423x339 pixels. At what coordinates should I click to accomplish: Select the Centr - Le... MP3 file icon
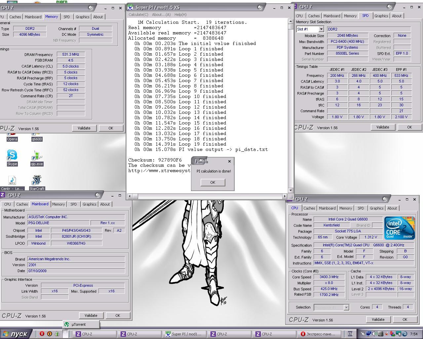coord(12,183)
